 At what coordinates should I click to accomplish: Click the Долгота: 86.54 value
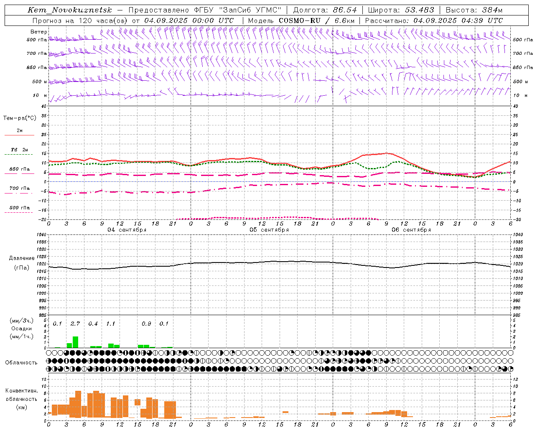point(325,10)
